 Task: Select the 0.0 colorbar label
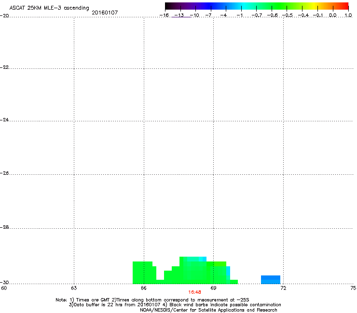click(333, 15)
